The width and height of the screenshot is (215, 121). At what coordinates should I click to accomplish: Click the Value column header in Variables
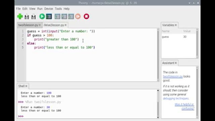click(187, 31)
